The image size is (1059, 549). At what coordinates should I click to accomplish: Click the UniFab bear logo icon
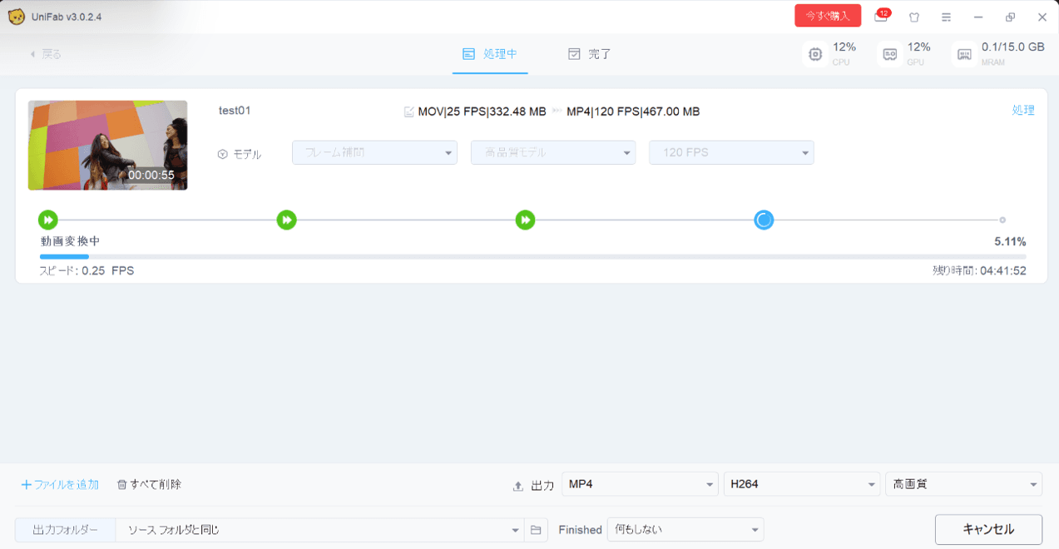tap(15, 17)
